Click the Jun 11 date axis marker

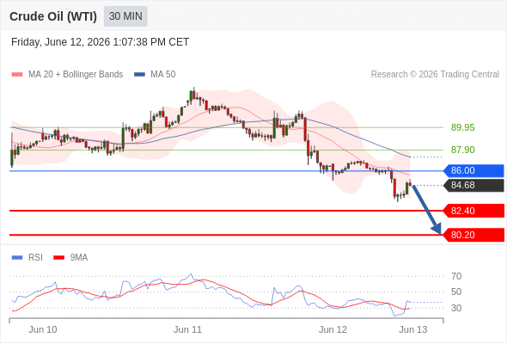click(187, 329)
